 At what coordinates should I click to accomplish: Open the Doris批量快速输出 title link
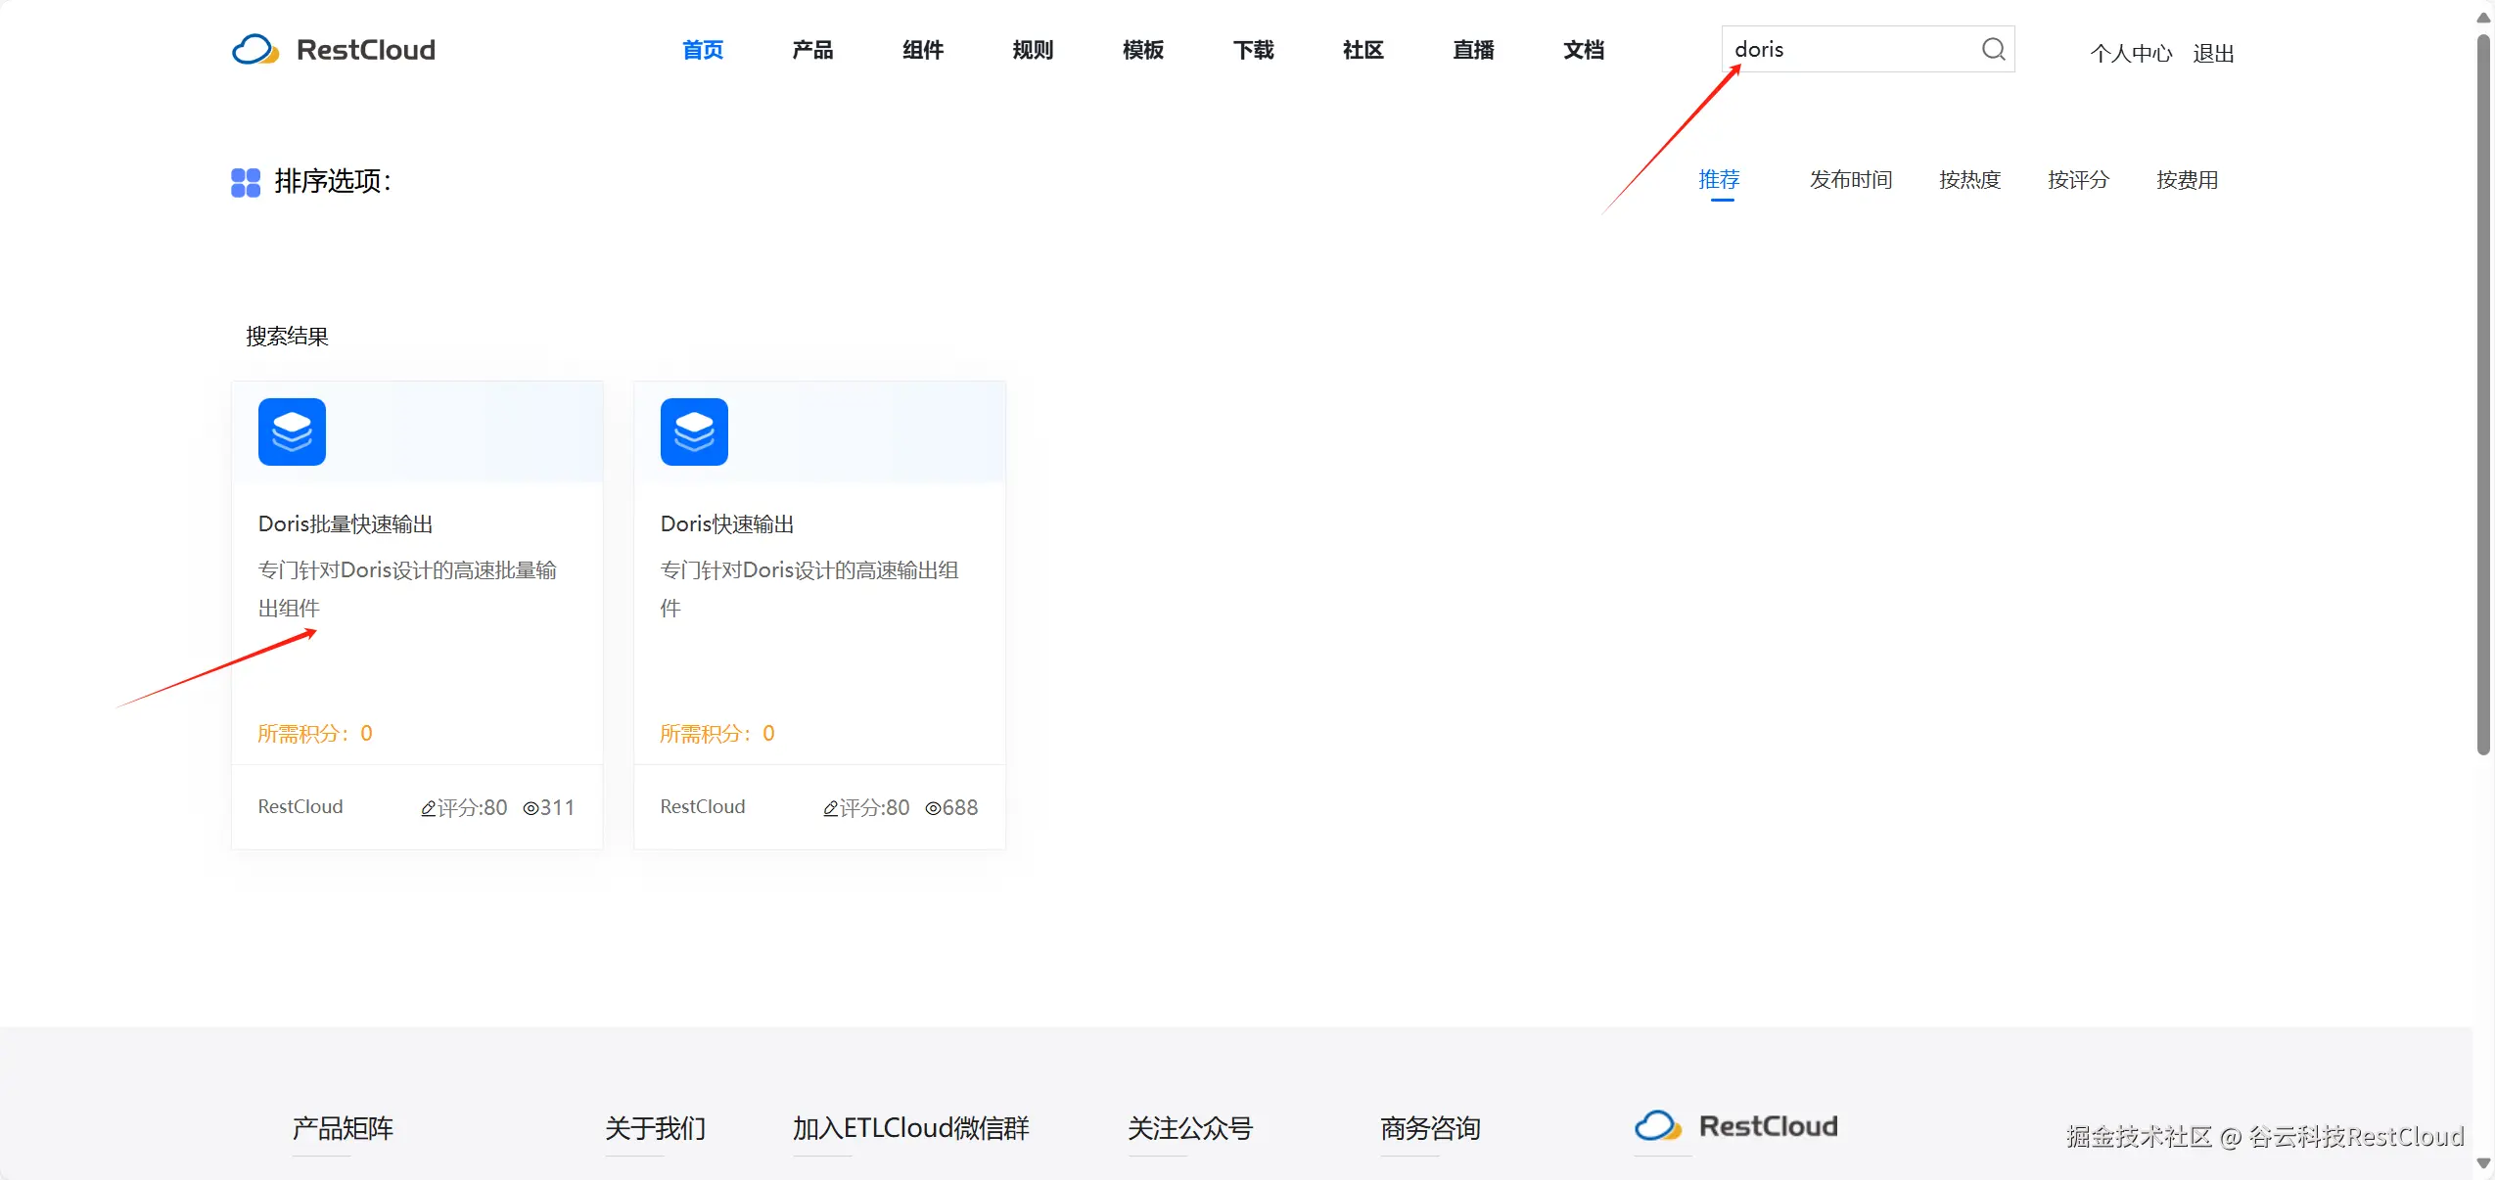coord(346,524)
